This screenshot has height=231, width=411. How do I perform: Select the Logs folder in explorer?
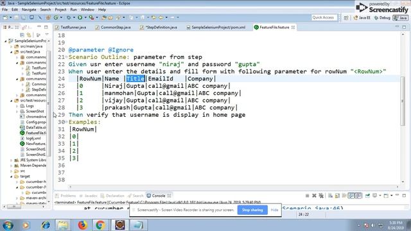coord(27,106)
